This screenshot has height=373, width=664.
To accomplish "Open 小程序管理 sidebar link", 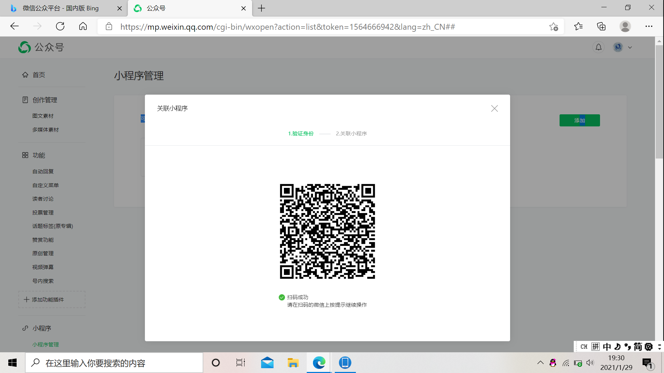I will click(45, 344).
